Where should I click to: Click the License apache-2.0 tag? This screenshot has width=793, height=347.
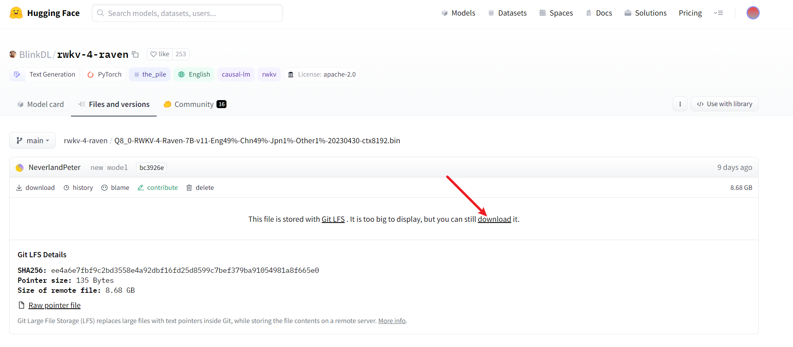click(x=322, y=75)
